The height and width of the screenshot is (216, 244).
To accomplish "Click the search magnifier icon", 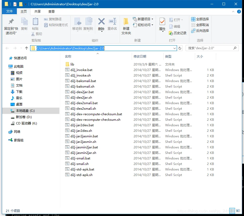I will [235, 48].
